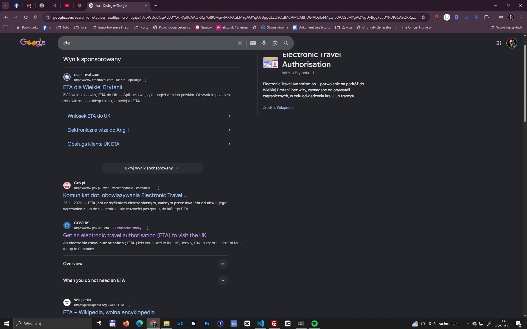The width and height of the screenshot is (527, 329).
Task: Collapse sponsored result via Ukryj wynik sponsorowany
Action: point(153,168)
